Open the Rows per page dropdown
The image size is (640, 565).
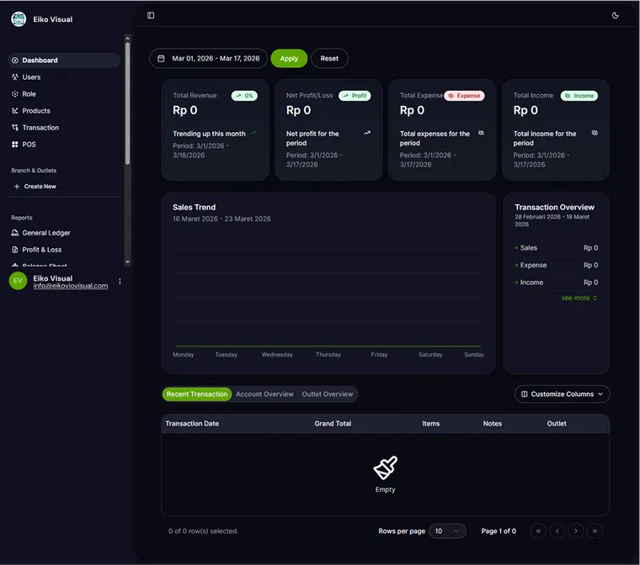point(447,531)
